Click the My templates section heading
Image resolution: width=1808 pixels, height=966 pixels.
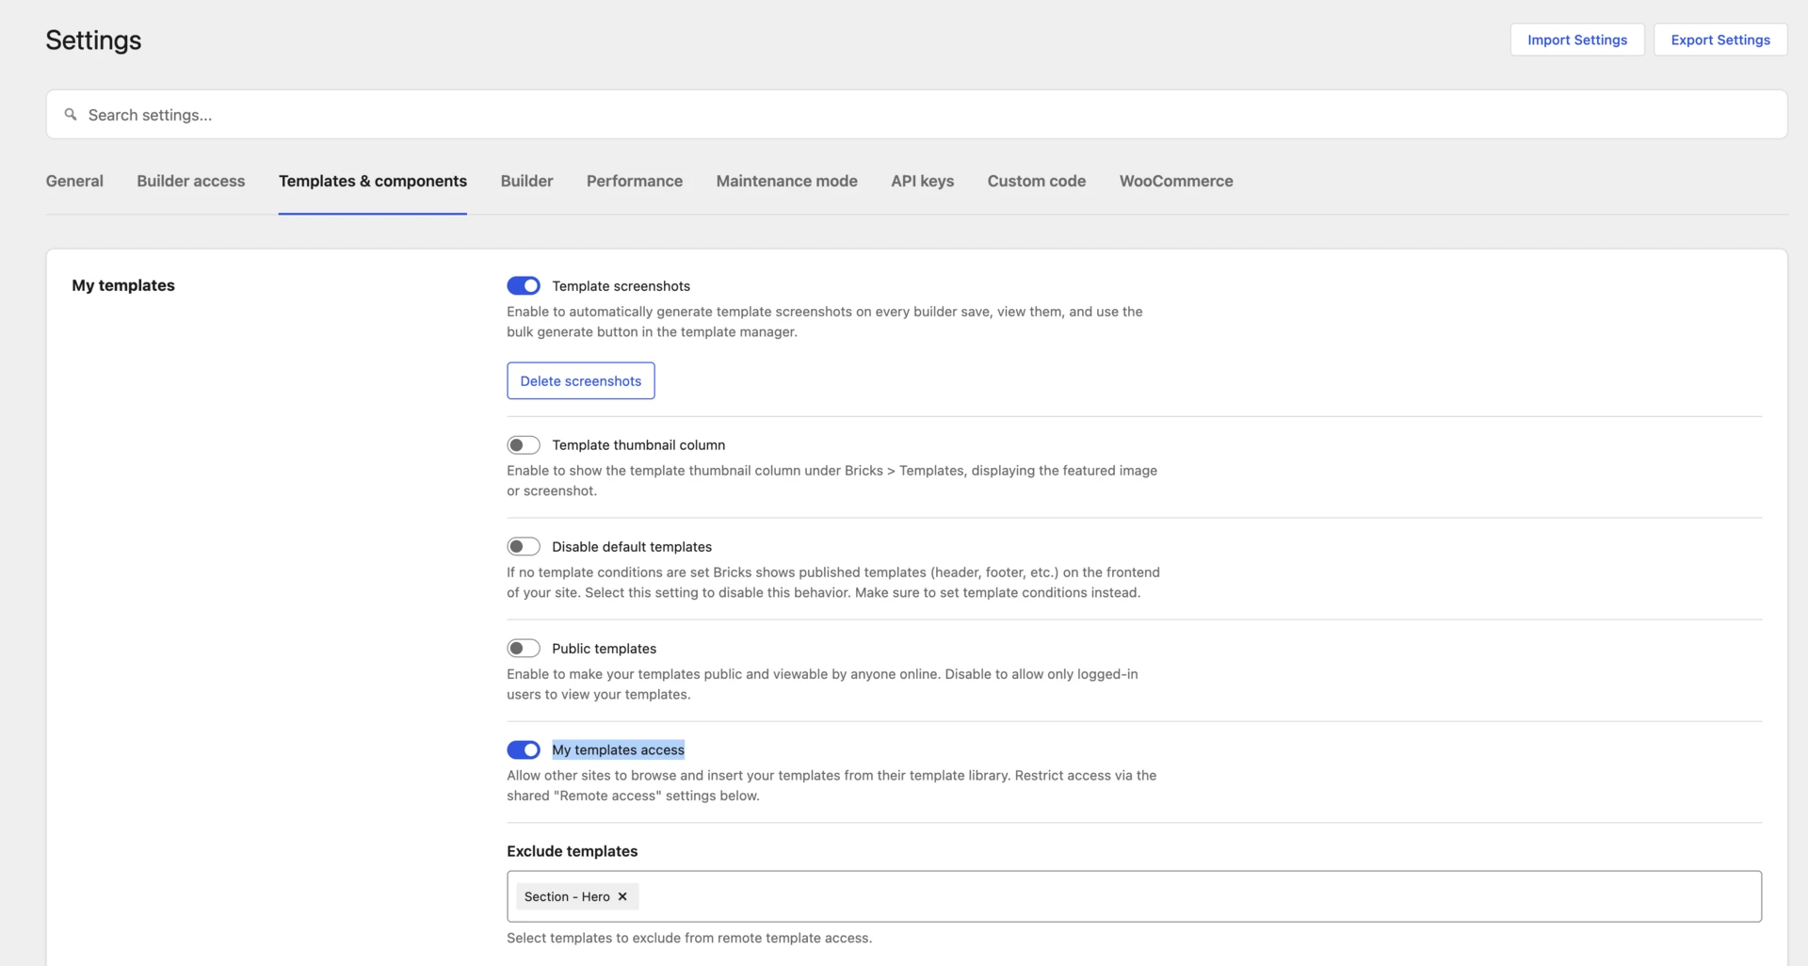[x=123, y=285]
